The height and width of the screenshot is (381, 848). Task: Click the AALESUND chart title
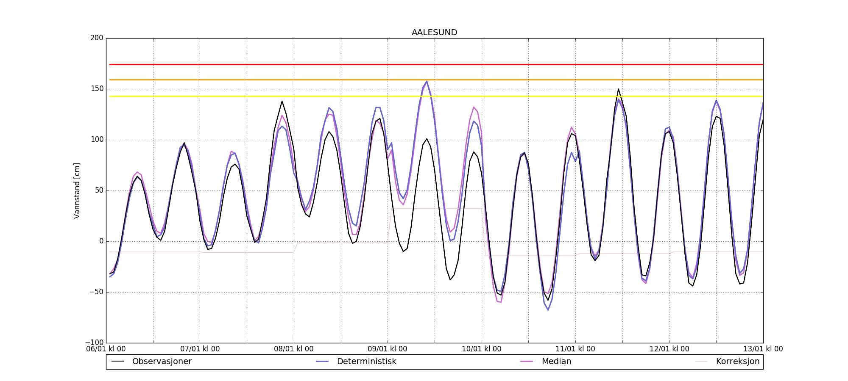pos(434,33)
